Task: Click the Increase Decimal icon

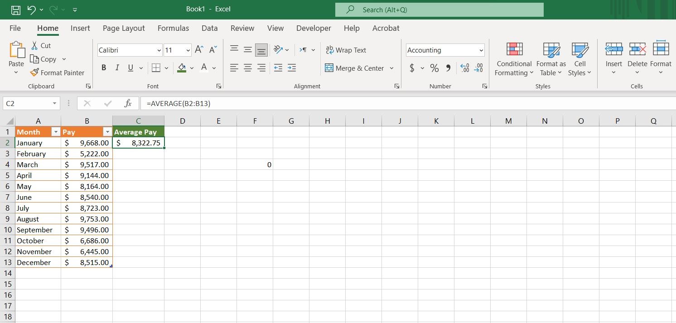Action: tap(464, 68)
